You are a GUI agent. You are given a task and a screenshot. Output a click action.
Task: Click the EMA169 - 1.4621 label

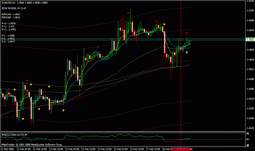[x=11, y=18]
